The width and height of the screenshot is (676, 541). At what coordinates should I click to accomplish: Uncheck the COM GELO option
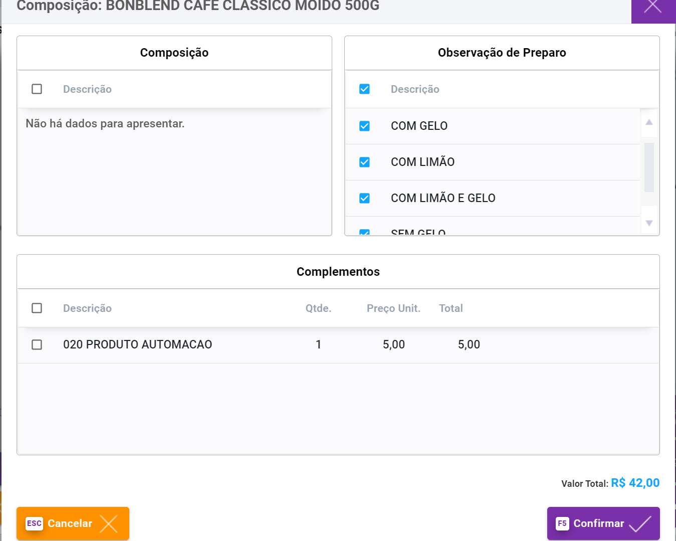365,126
